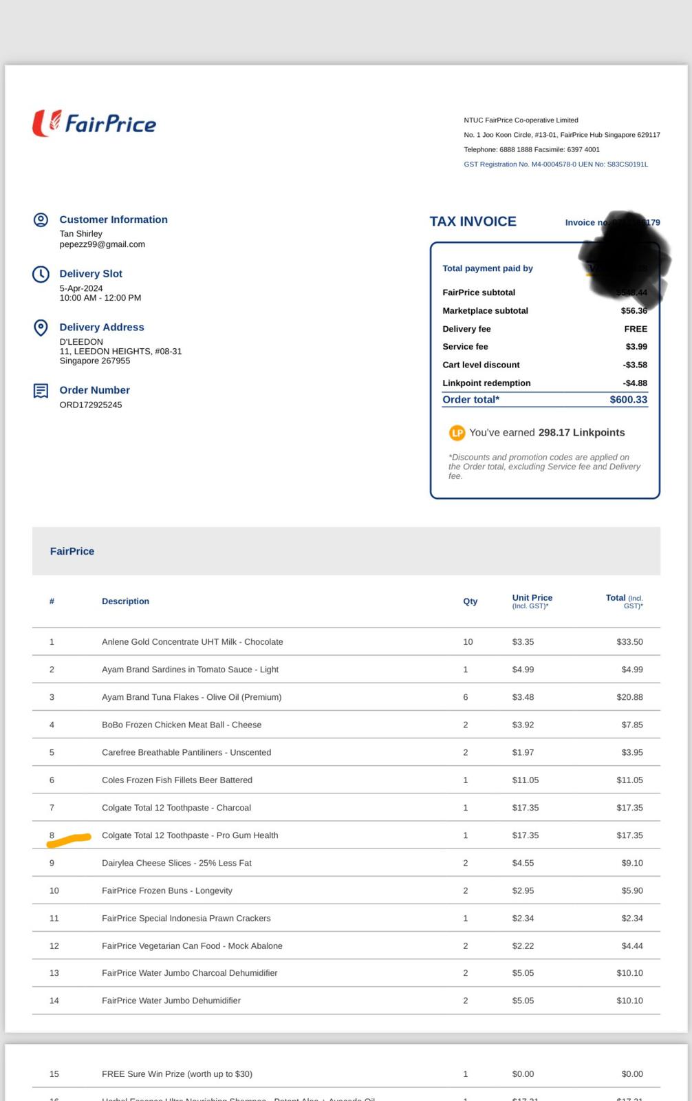Screen dimensions: 692x1101
Task: Select time slot 10:00 AM - 12:00 PM
Action: coord(100,298)
